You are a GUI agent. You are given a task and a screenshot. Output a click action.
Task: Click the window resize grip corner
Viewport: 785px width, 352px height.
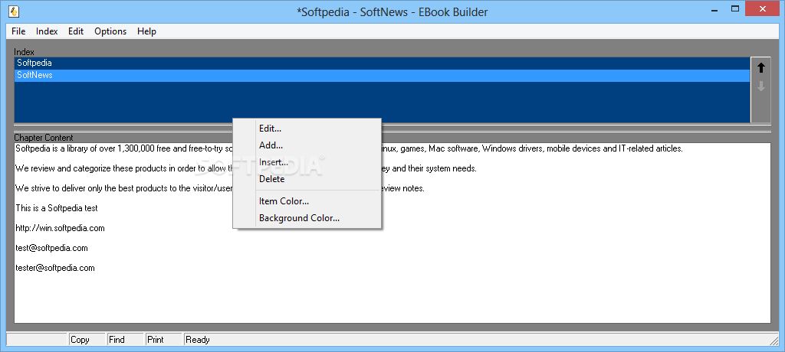[x=774, y=340]
